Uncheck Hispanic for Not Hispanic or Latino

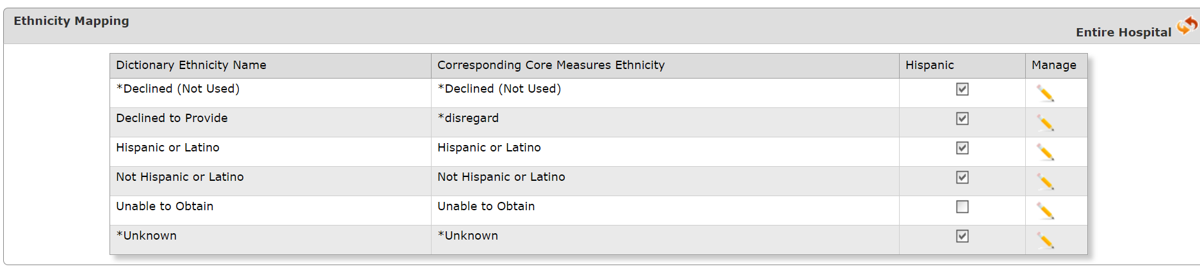[x=962, y=178]
